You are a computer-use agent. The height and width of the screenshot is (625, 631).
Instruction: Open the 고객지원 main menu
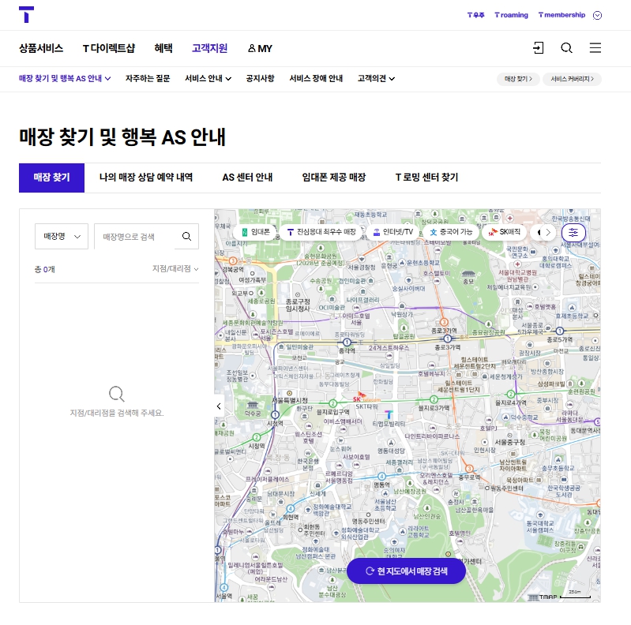click(x=209, y=48)
